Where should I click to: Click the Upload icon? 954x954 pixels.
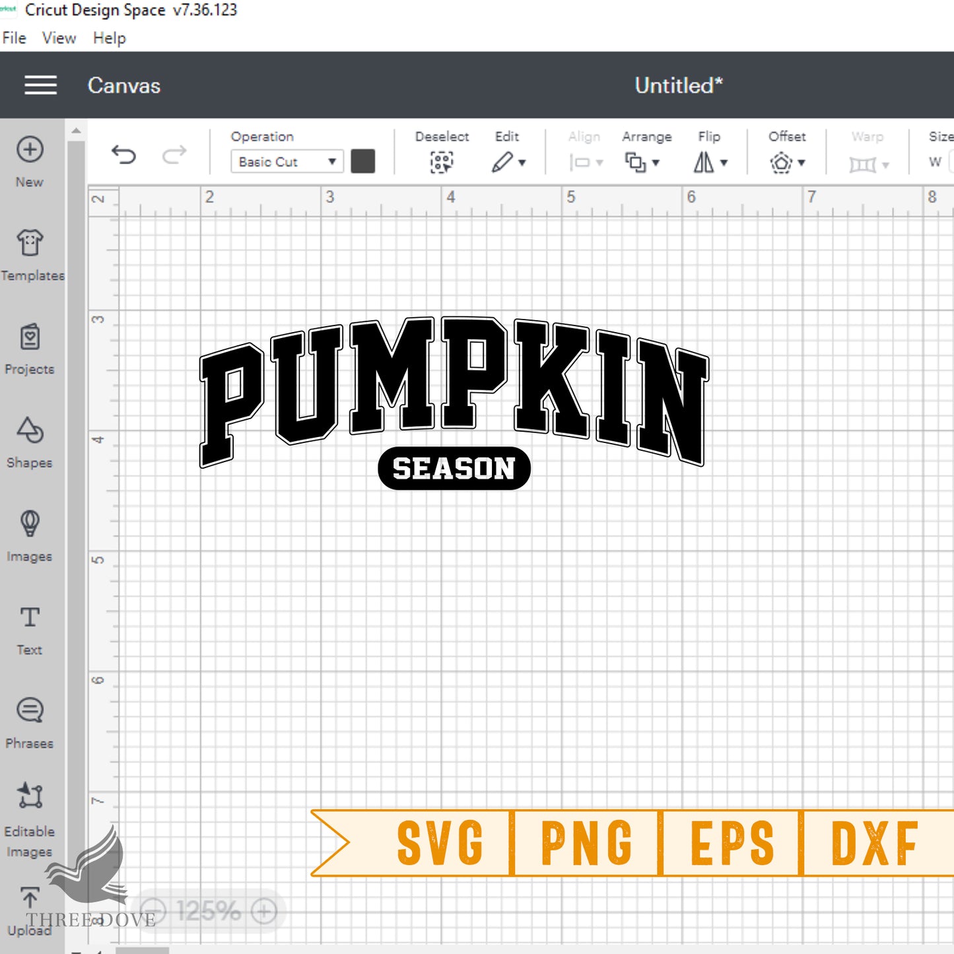(x=30, y=898)
